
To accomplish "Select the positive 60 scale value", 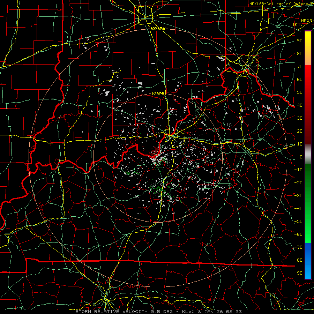I will 300,79.
